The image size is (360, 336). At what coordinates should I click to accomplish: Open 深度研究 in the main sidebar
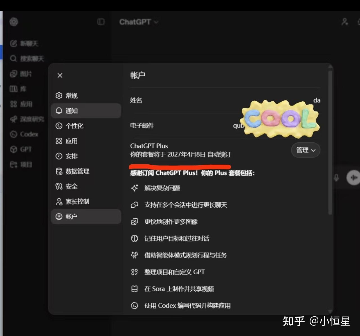27,119
